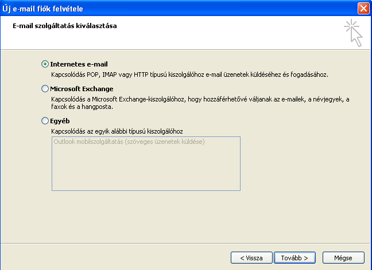Choose the Microsoft Exchange radio option
The width and height of the screenshot is (372, 270).
click(45, 89)
